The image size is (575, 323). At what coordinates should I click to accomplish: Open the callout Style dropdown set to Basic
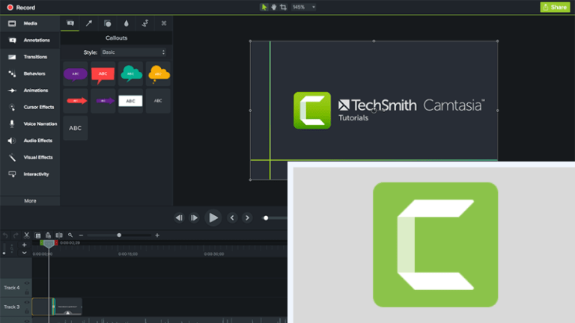coord(133,52)
